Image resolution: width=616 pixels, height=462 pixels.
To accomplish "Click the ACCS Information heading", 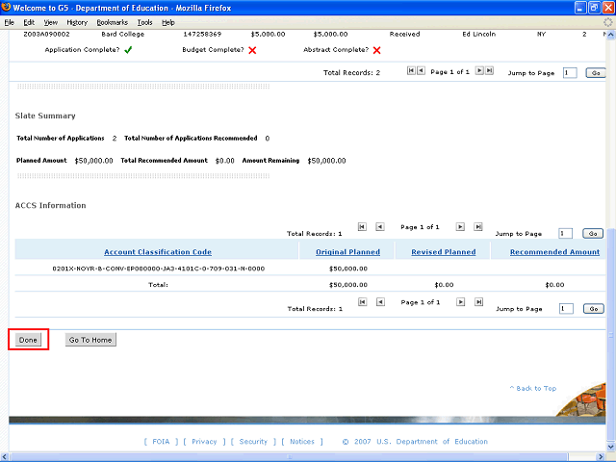I will pyautogui.click(x=50, y=205).
